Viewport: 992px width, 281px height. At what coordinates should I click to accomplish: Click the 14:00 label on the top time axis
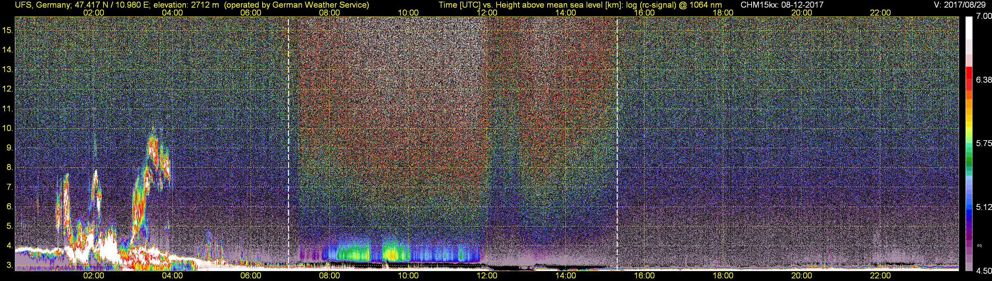pyautogui.click(x=566, y=13)
